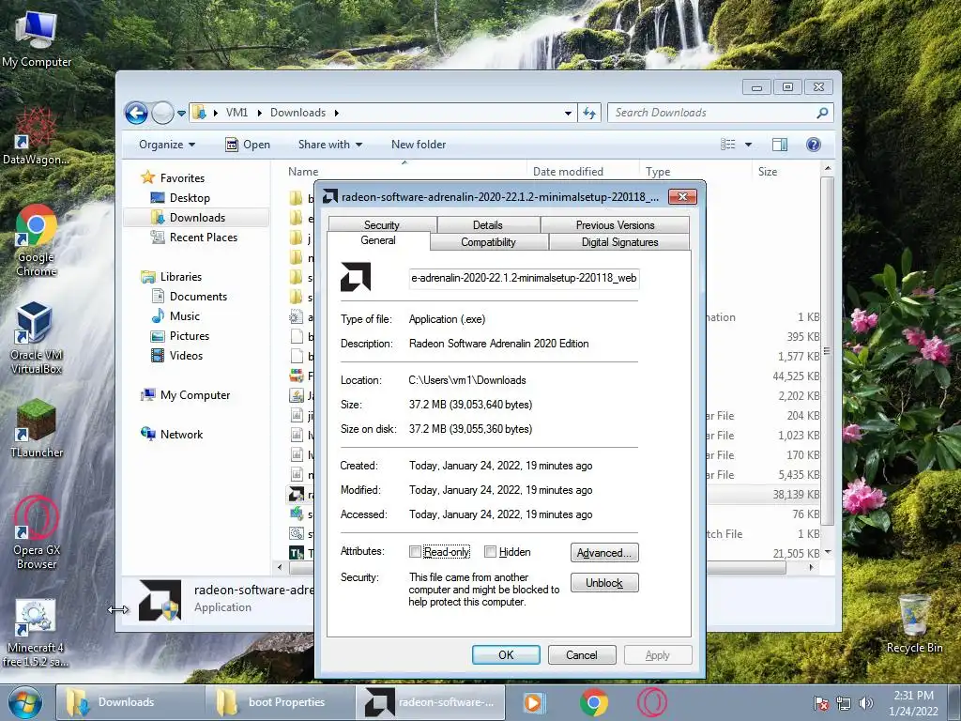This screenshot has height=721, width=961.
Task: Open Videos library in sidebar
Action: [x=186, y=356]
